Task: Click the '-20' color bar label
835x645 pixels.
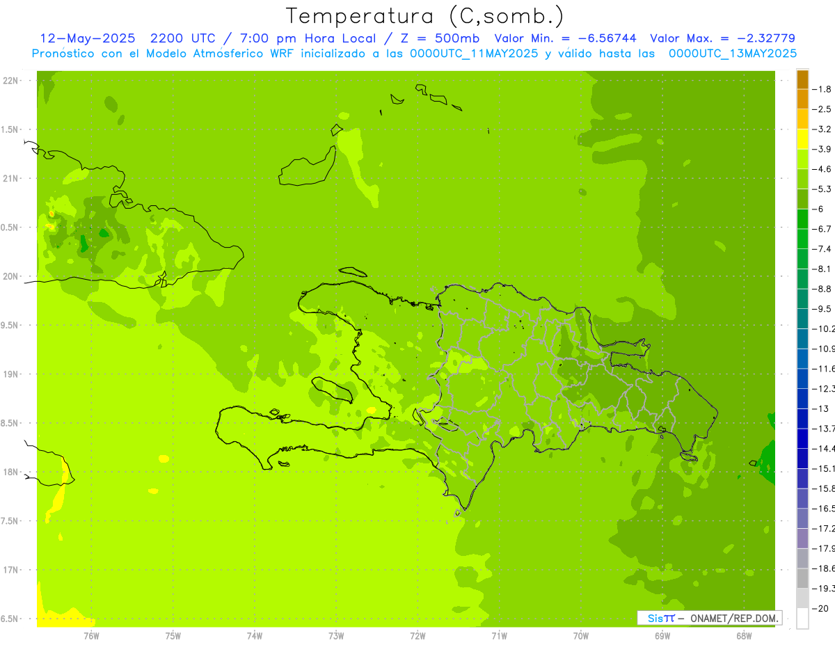Action: pos(821,609)
